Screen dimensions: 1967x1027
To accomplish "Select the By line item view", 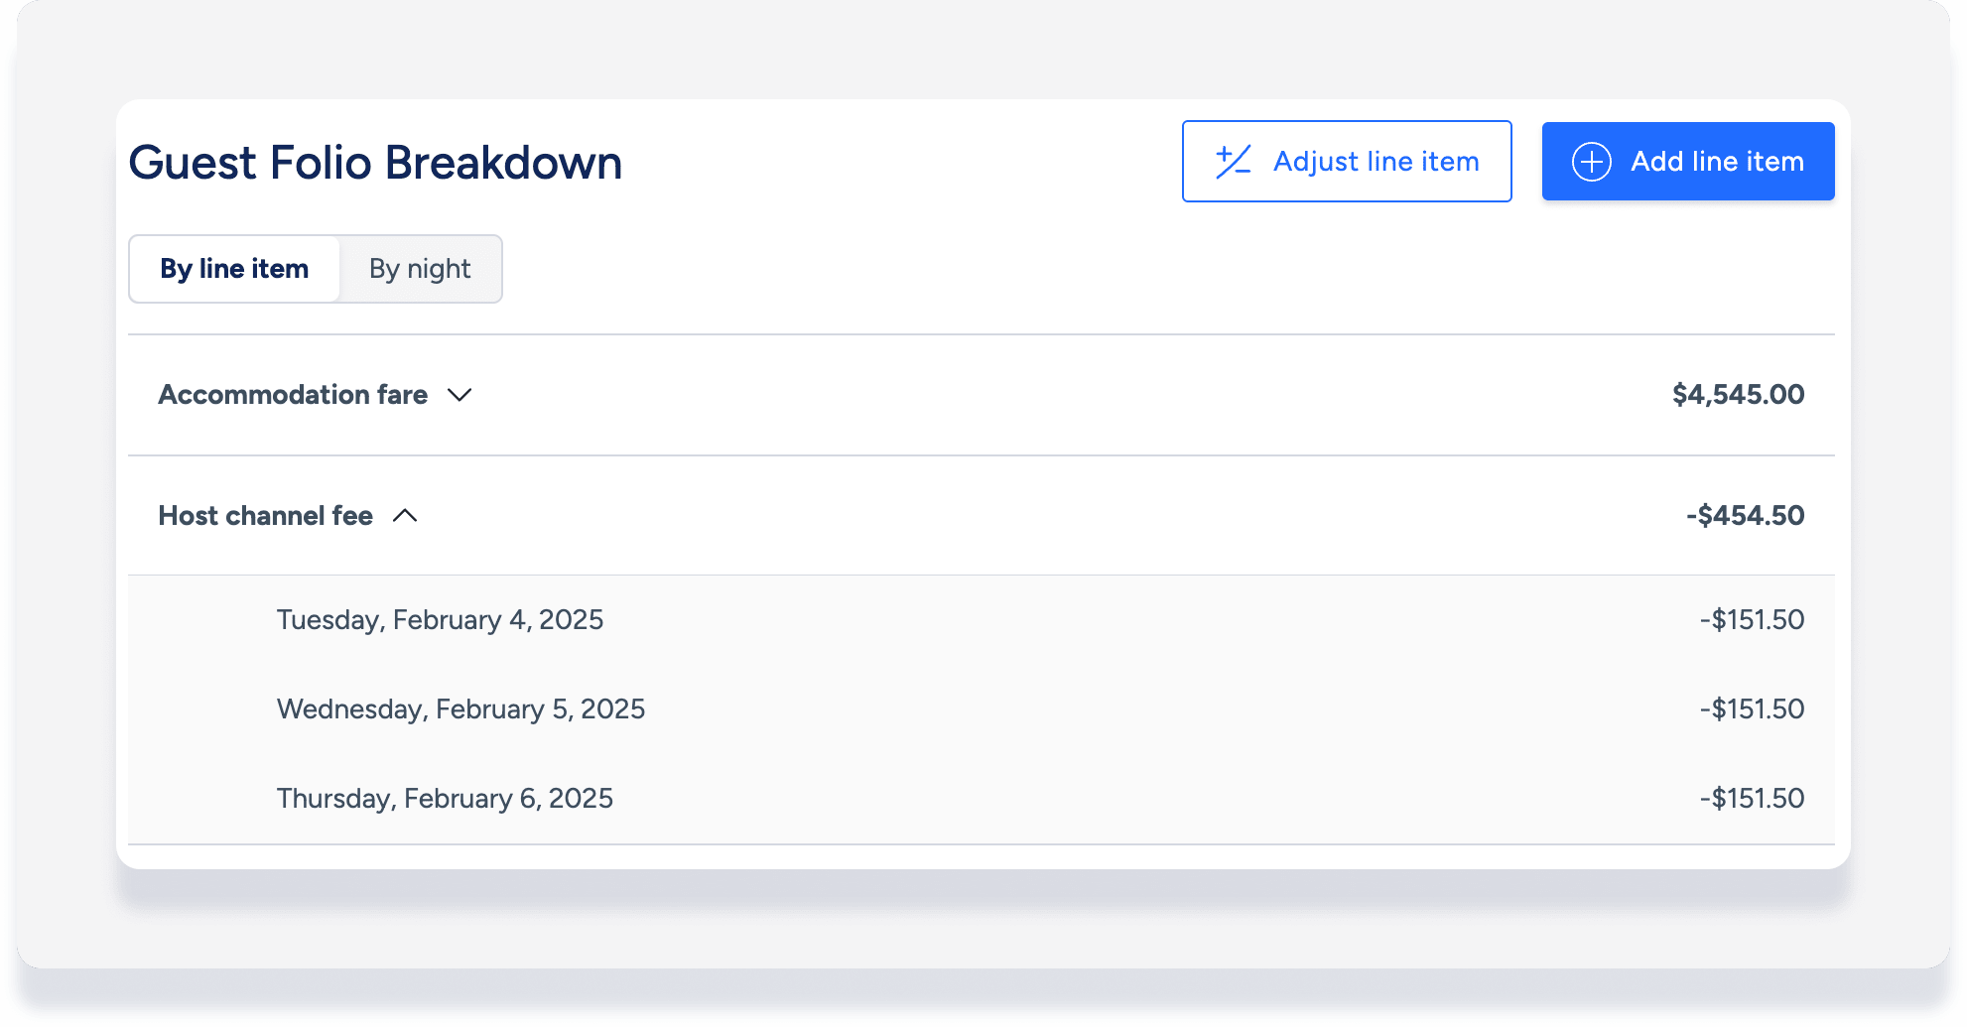I will (x=234, y=269).
